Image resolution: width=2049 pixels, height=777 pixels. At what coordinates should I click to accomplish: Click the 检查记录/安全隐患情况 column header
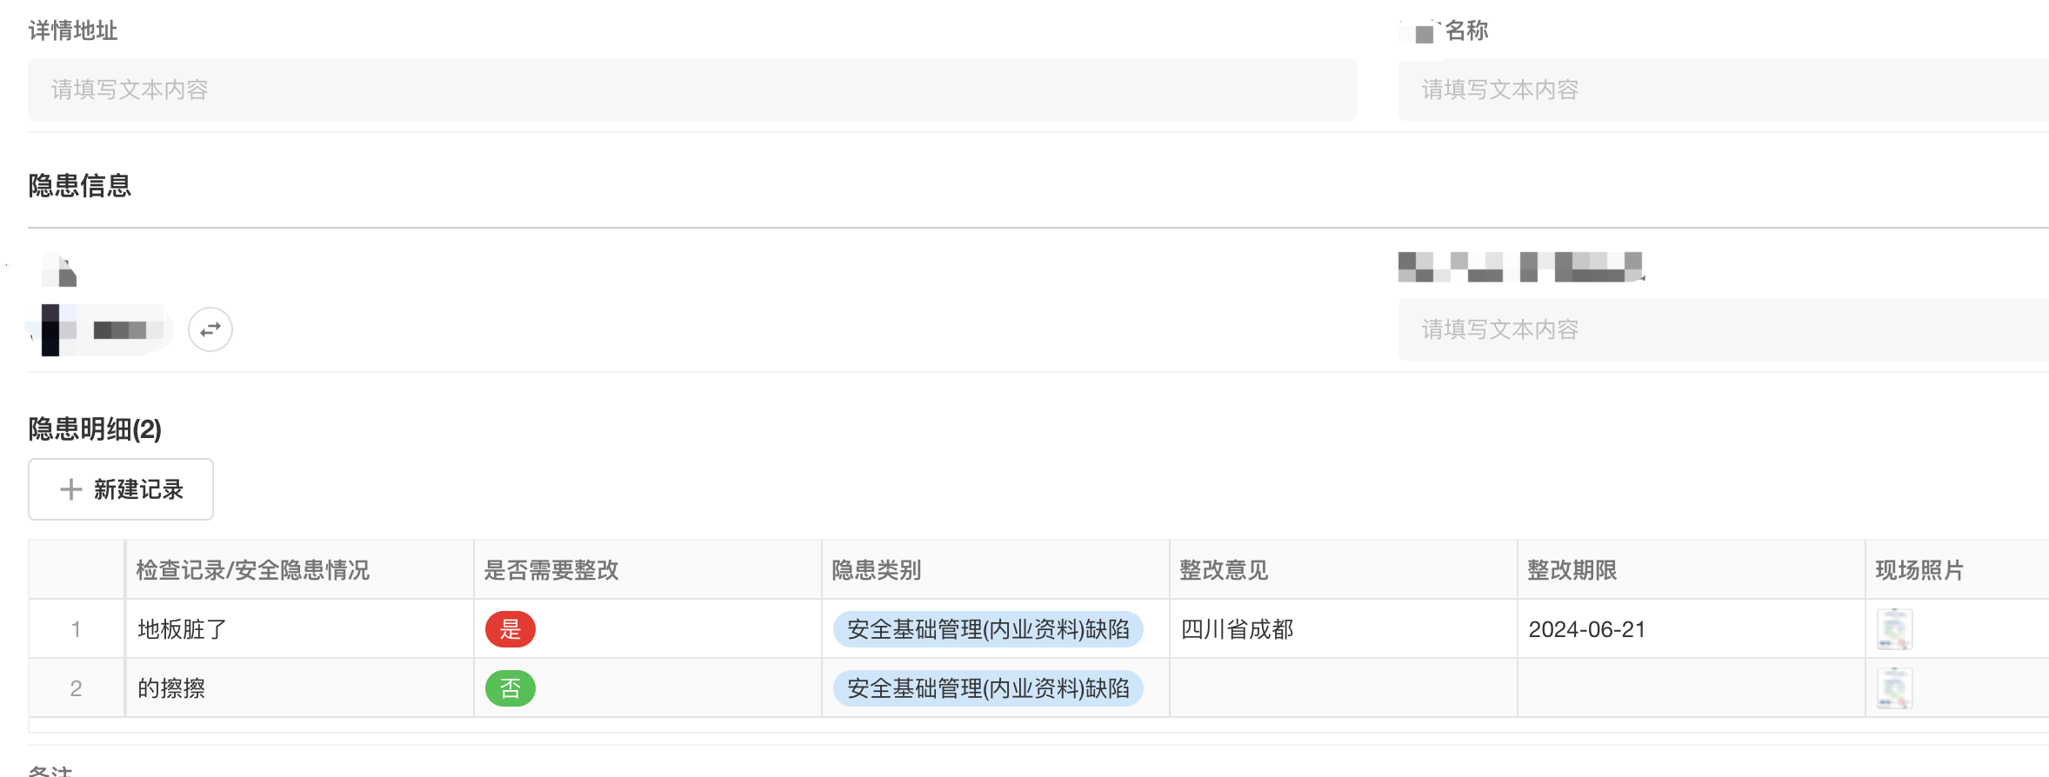253,570
